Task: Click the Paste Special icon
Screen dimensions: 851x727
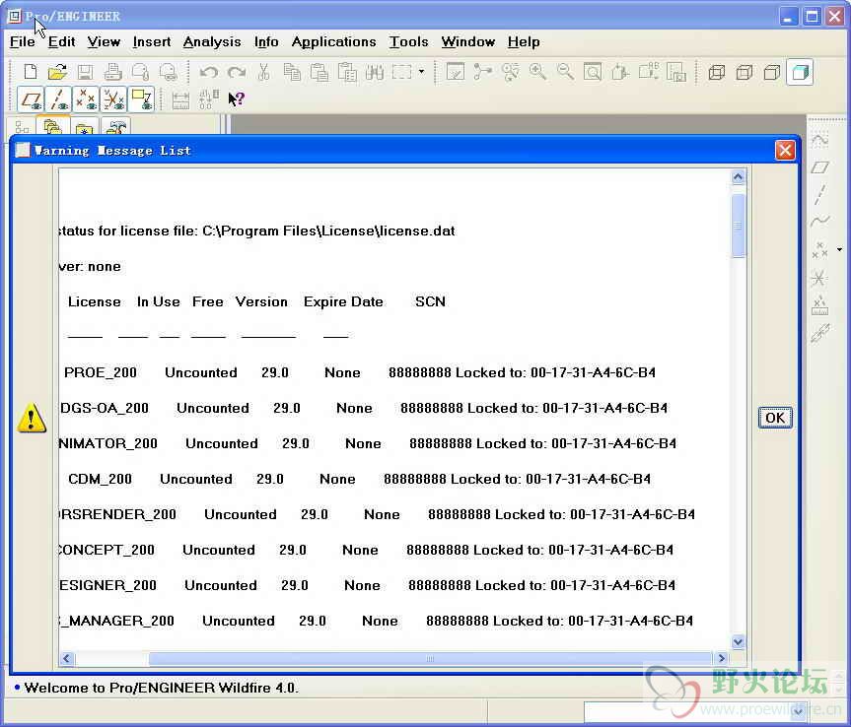Action: pyautogui.click(x=347, y=72)
